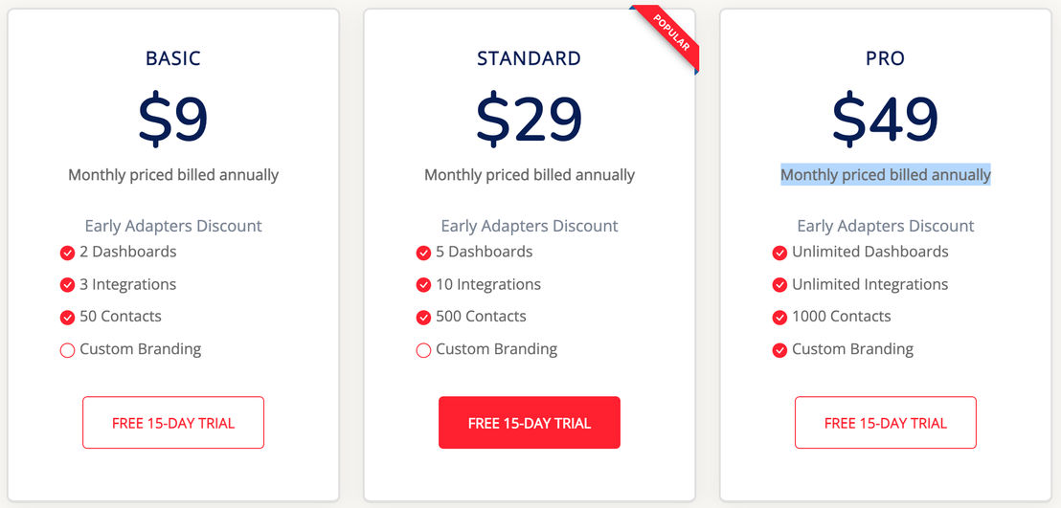
Task: Click checkmark icon beside 50 Contacts
Action: click(67, 318)
